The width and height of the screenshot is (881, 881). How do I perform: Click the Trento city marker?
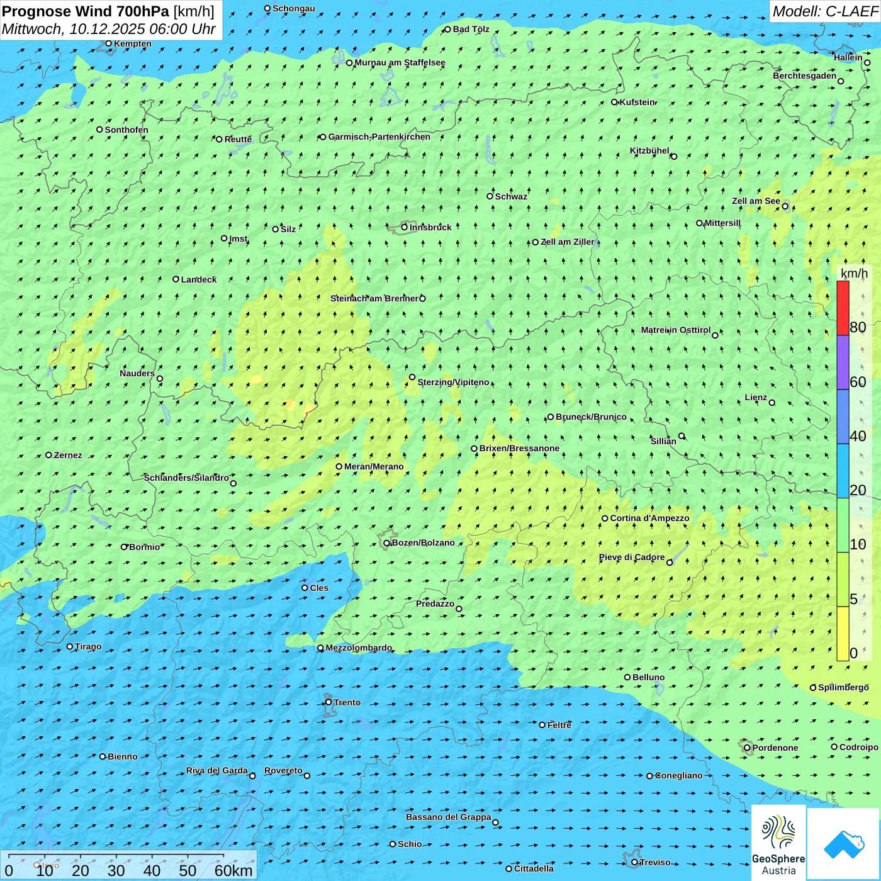328,702
